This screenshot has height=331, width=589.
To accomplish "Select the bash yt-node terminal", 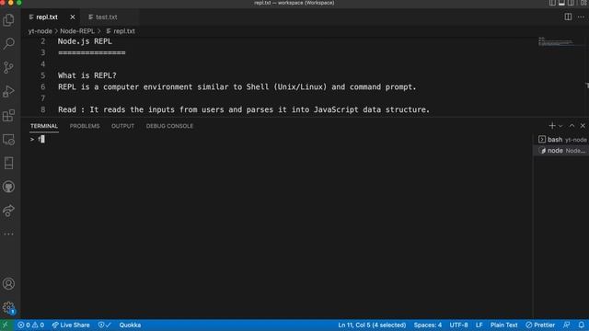I will 561,140.
